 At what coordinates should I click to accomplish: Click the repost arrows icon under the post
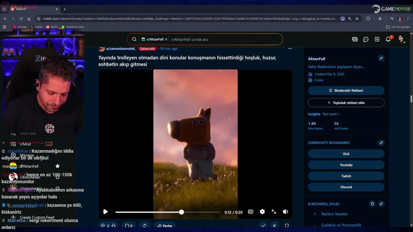(145, 226)
